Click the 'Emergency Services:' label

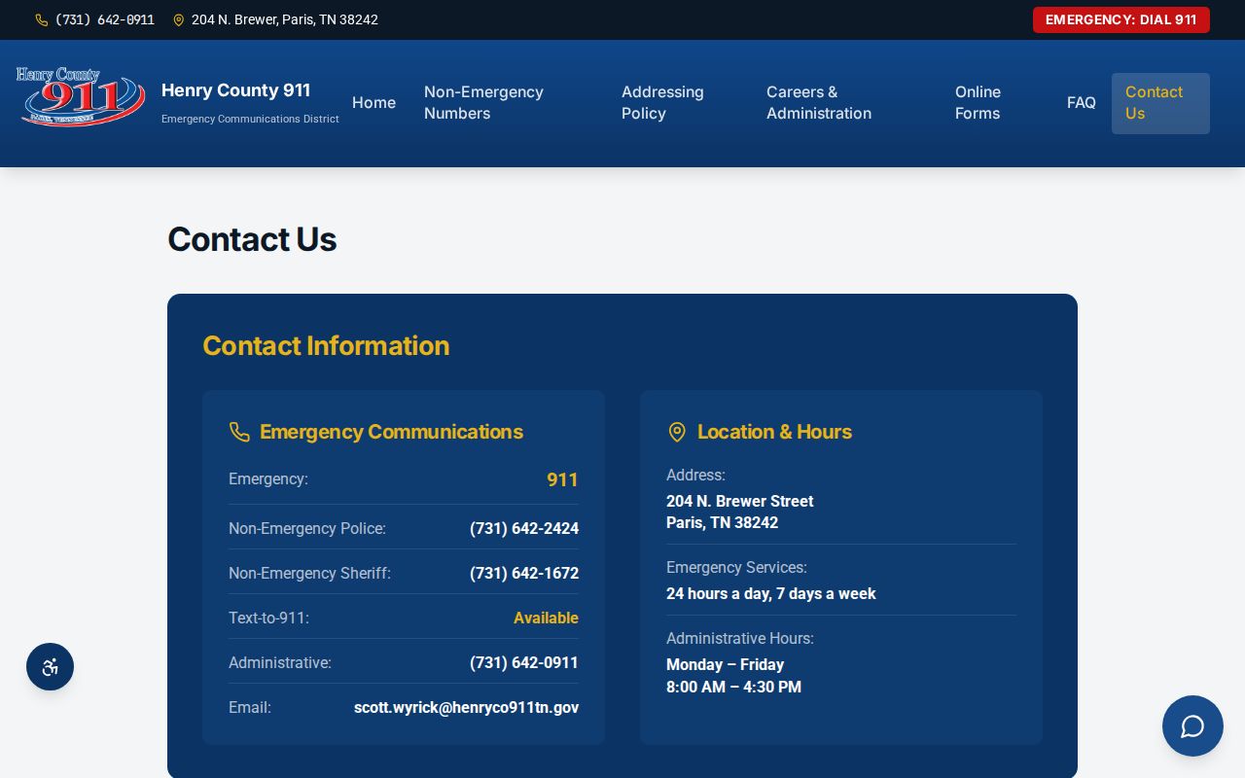click(736, 568)
